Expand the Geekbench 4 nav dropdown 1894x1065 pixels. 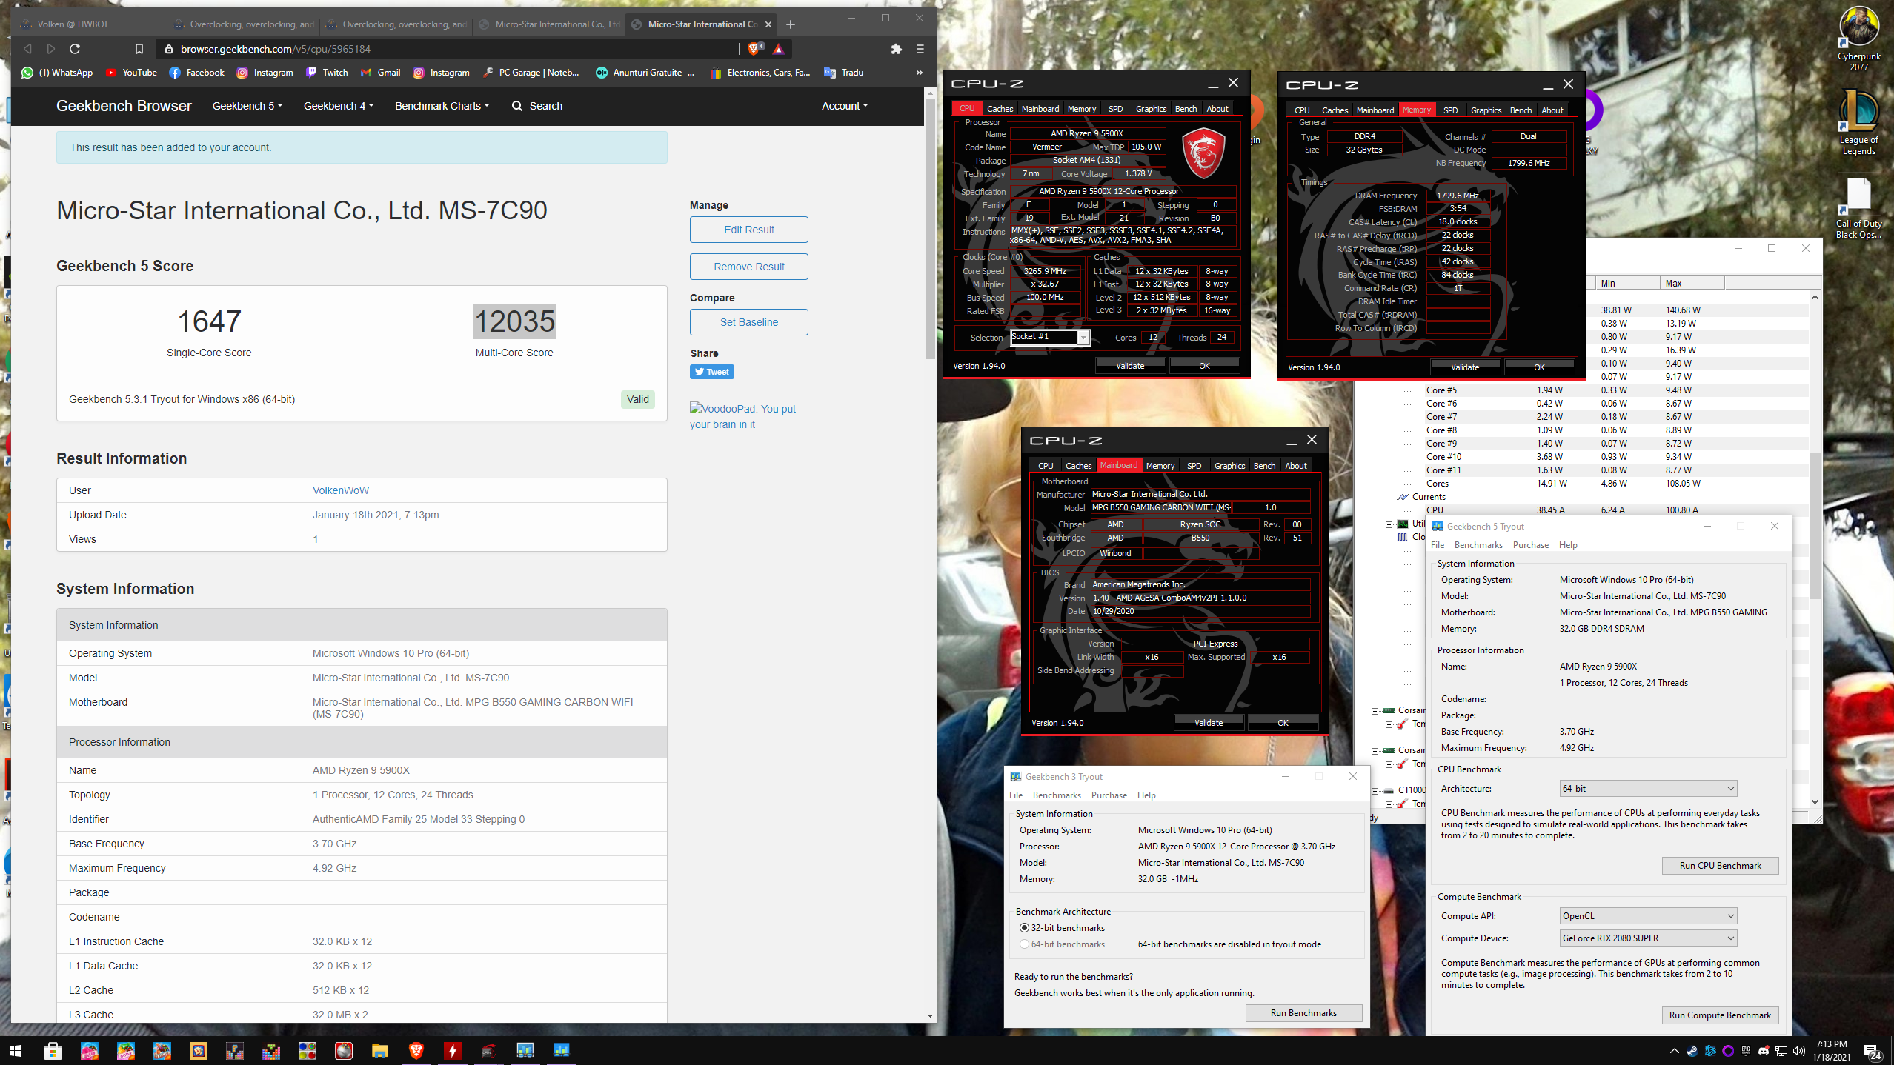[x=339, y=106]
